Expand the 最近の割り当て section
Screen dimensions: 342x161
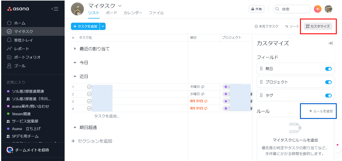pyautogui.click(x=75, y=49)
